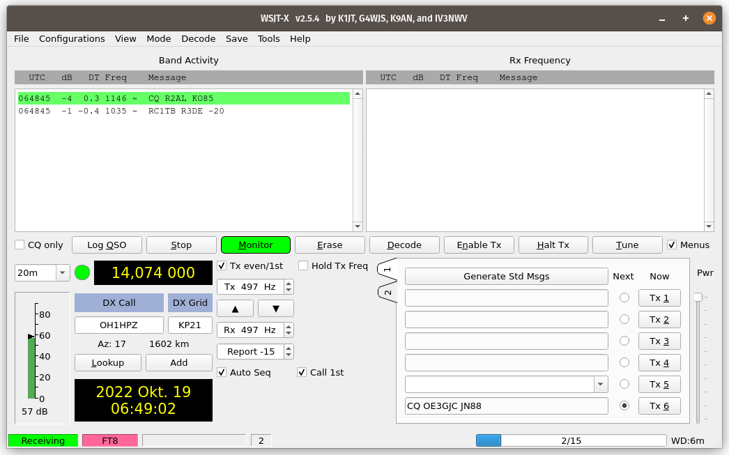729x455 pixels.
Task: Toggle Hold Tx Freq checkbox
Action: (303, 265)
